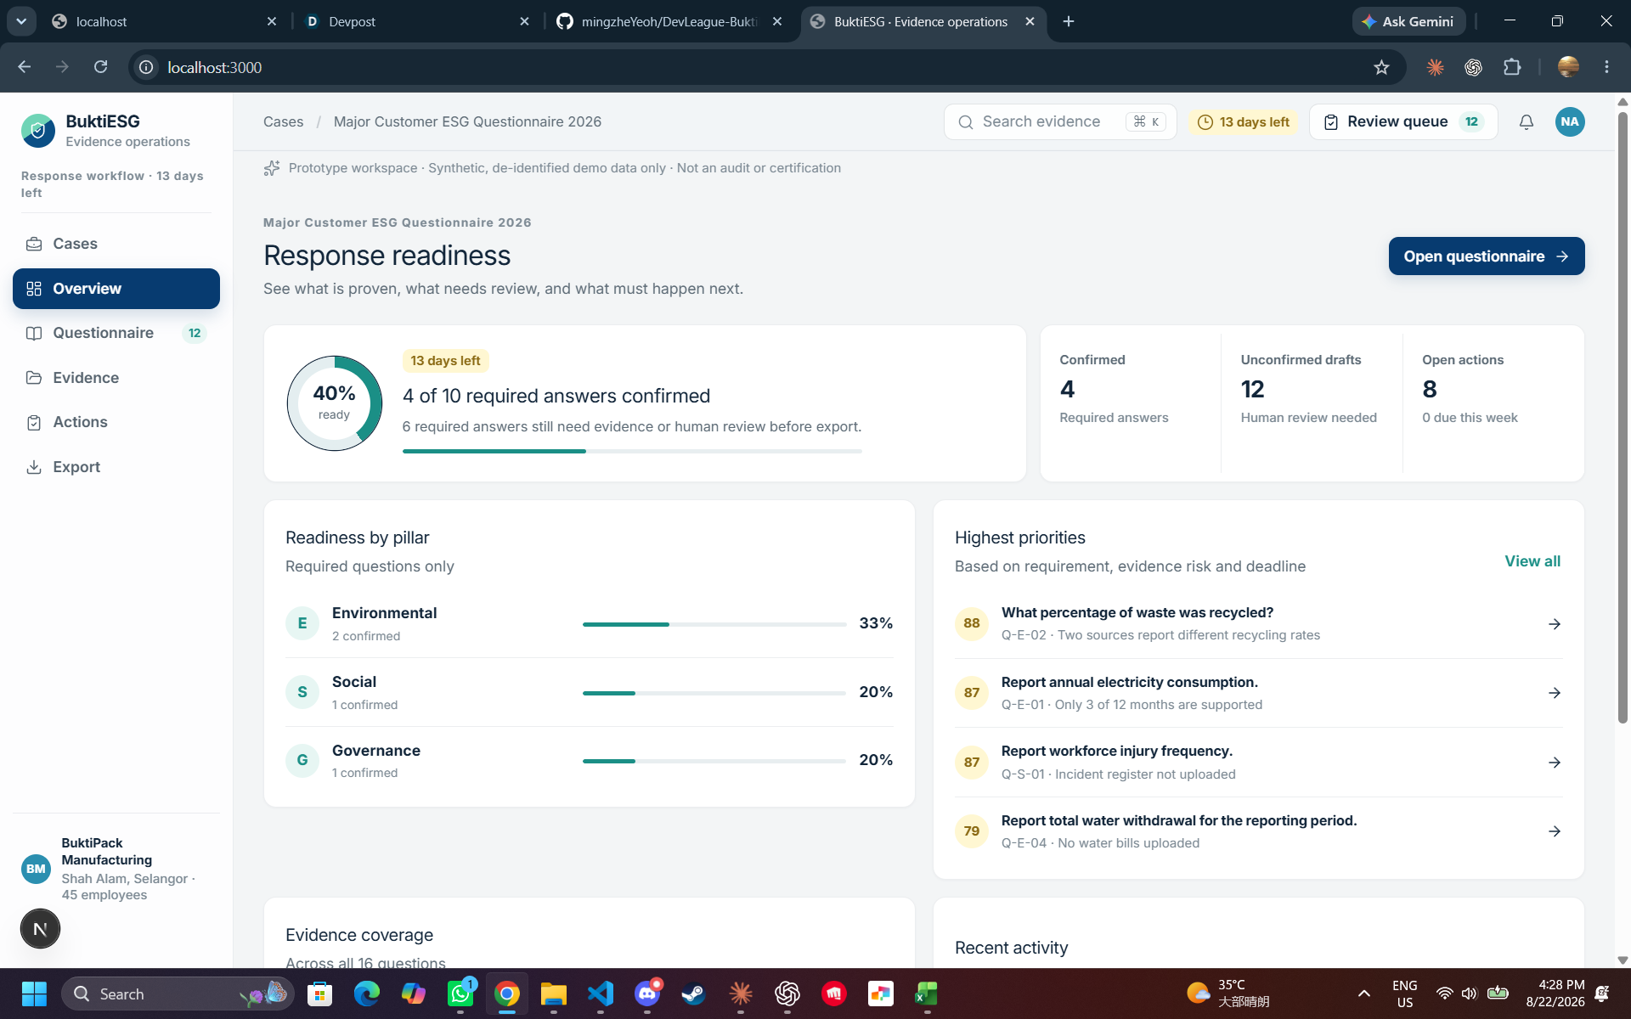Bookmark this page with star icon

tap(1381, 67)
